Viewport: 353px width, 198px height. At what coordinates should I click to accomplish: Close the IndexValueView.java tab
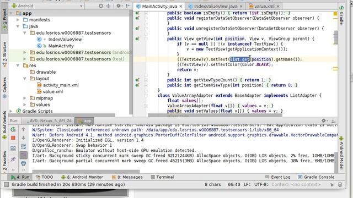(241, 7)
